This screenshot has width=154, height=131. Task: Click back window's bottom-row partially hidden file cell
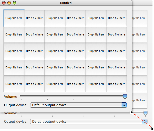click(x=140, y=100)
